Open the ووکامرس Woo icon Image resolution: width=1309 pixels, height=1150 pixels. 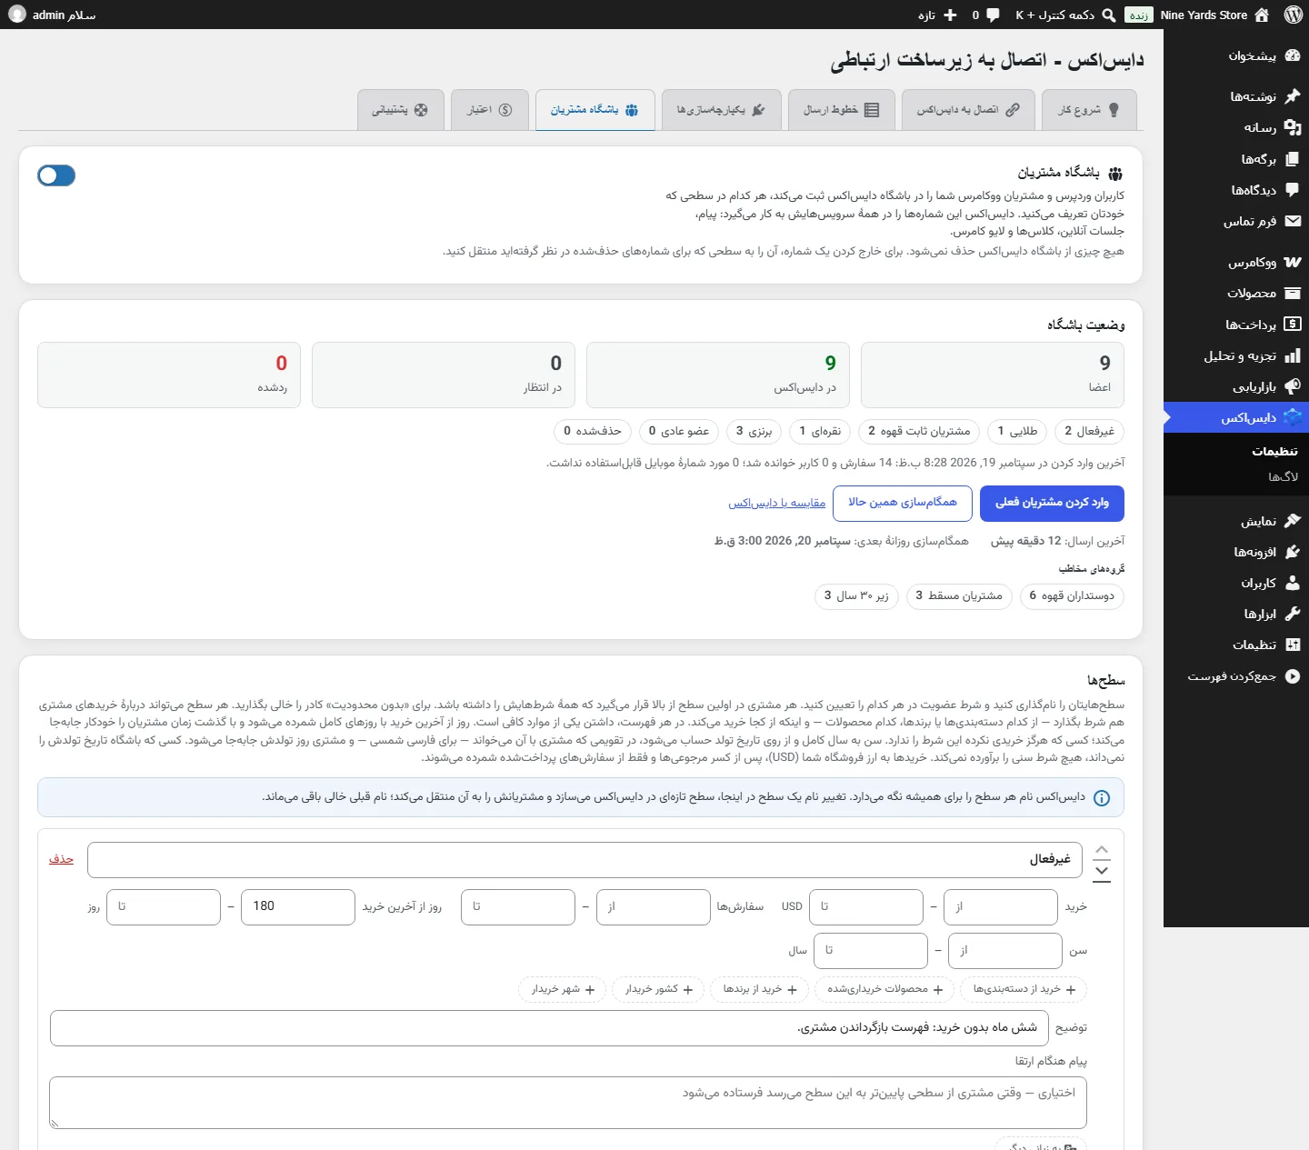(1293, 262)
